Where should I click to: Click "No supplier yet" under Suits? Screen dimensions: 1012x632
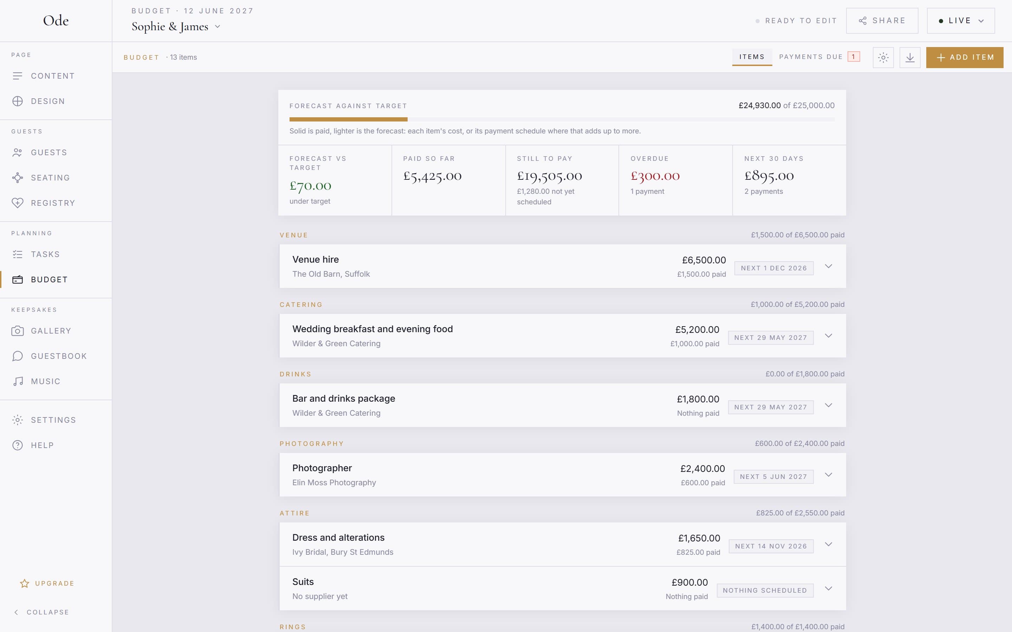tap(320, 597)
